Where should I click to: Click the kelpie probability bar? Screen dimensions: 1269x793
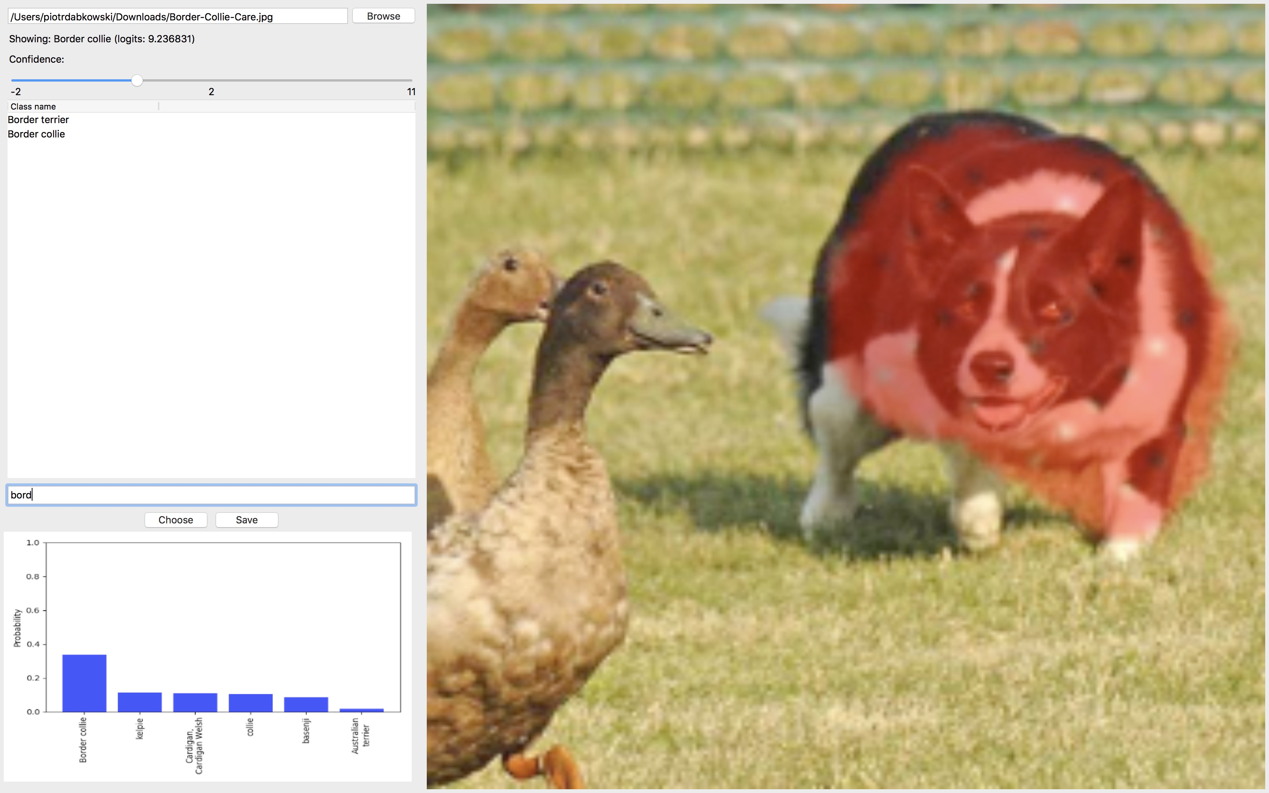click(139, 702)
